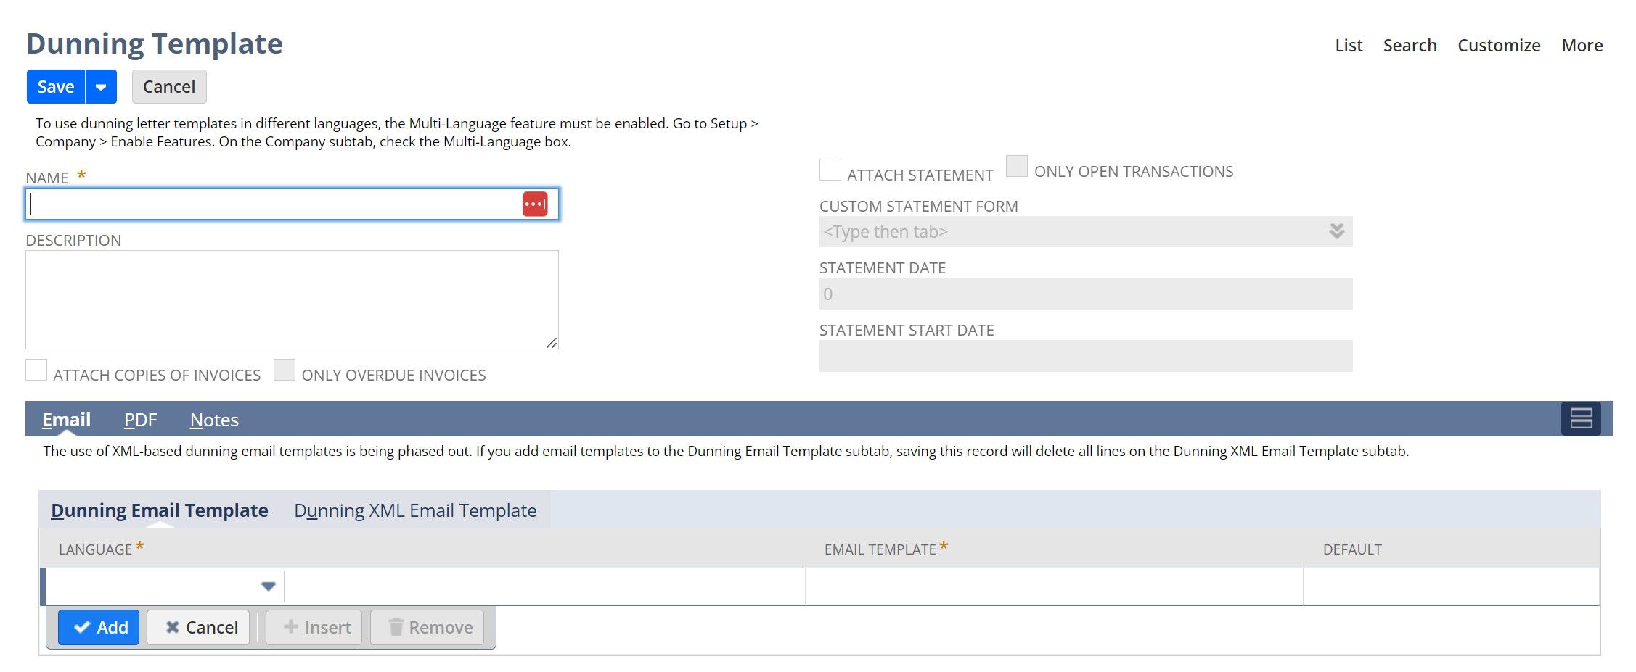Save the Dunning Template record

click(x=55, y=86)
